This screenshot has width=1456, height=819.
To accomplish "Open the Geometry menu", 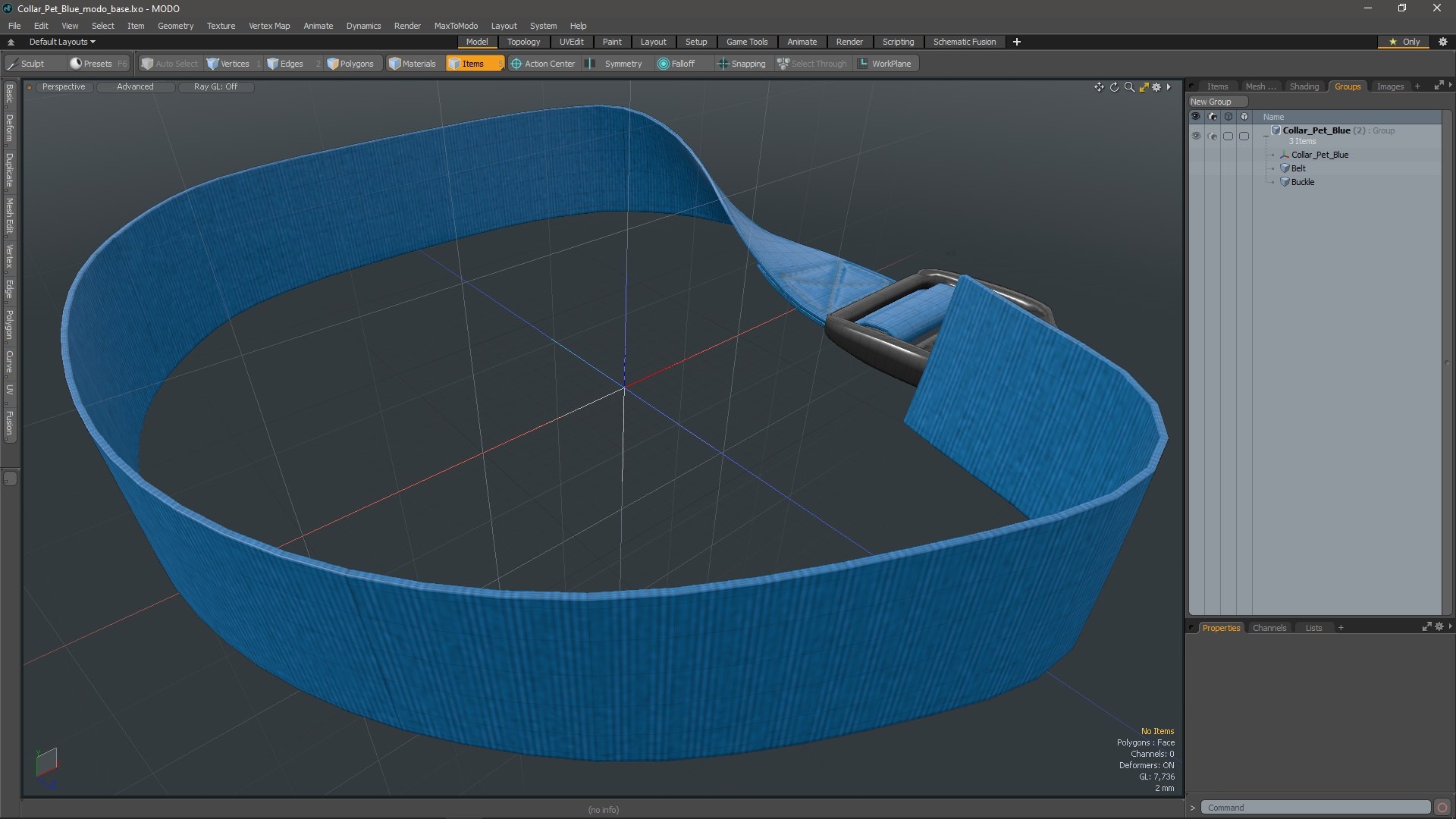I will pyautogui.click(x=175, y=26).
